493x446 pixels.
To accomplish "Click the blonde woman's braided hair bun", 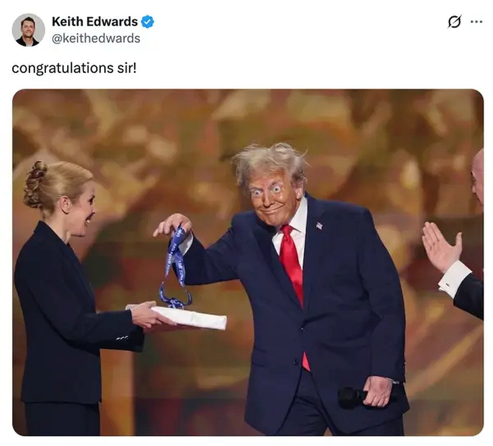I will pyautogui.click(x=36, y=184).
